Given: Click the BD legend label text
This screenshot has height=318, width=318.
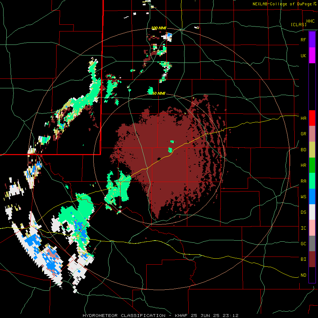Looking at the screenshot, I should click(x=304, y=150).
